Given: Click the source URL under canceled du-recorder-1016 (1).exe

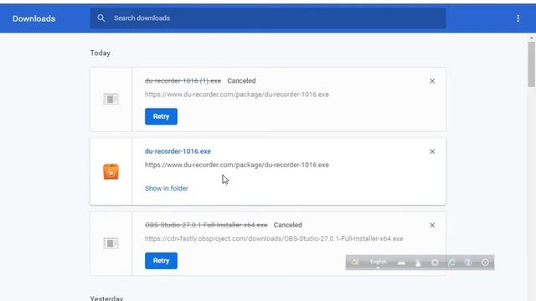Looking at the screenshot, I should [x=237, y=94].
